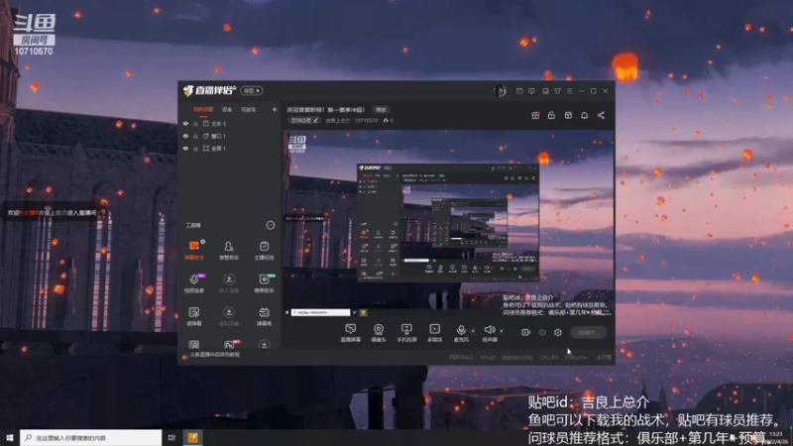Open the bottom-left toolbox tool icon
Viewport: 793px width, 446px height.
[x=194, y=344]
